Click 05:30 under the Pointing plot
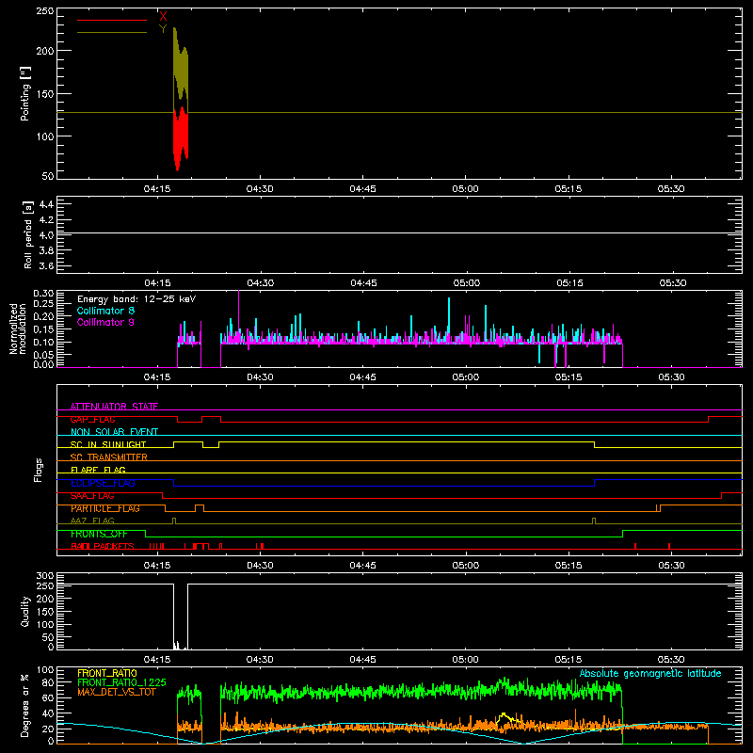 (671, 189)
